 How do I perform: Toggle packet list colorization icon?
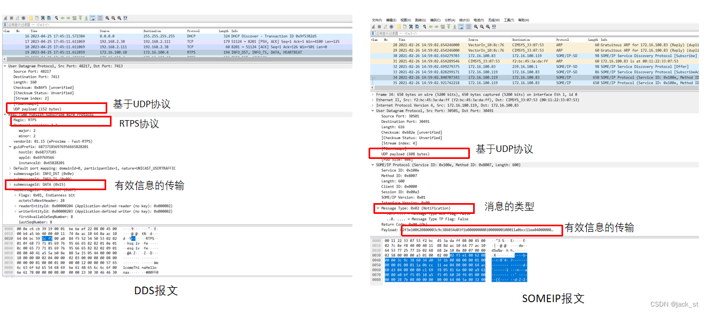(100, 18)
